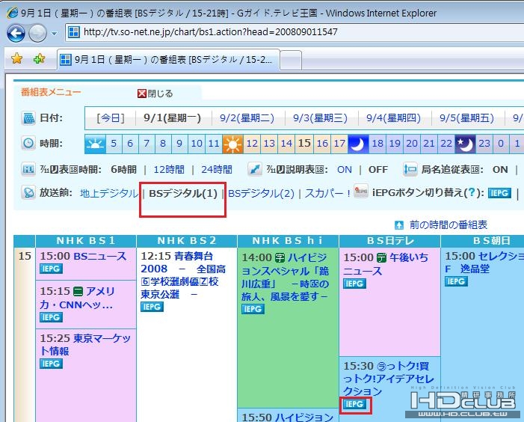Image resolution: width=524 pixels, height=422 pixels.
Task: Click IEPG under 青春舞台2008
Action: point(152,307)
